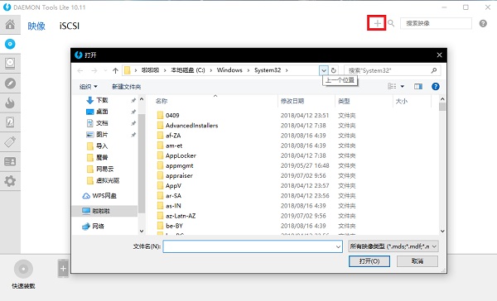The width and height of the screenshot is (497, 301).
Task: Open the file name history dropdown
Action: 338,246
